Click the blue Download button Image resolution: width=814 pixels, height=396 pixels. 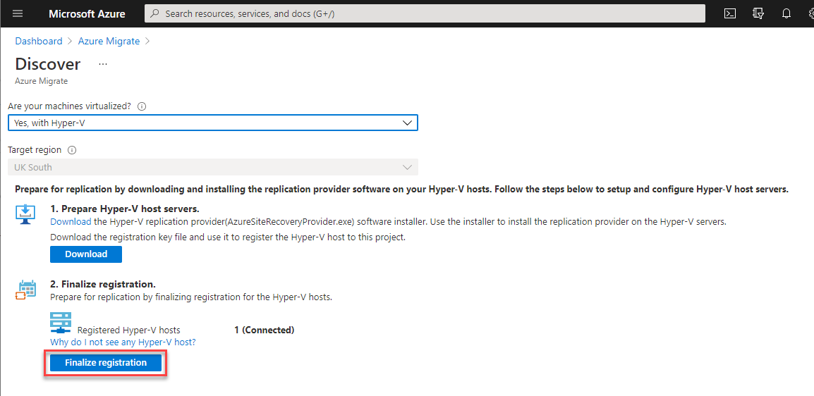pyautogui.click(x=86, y=254)
